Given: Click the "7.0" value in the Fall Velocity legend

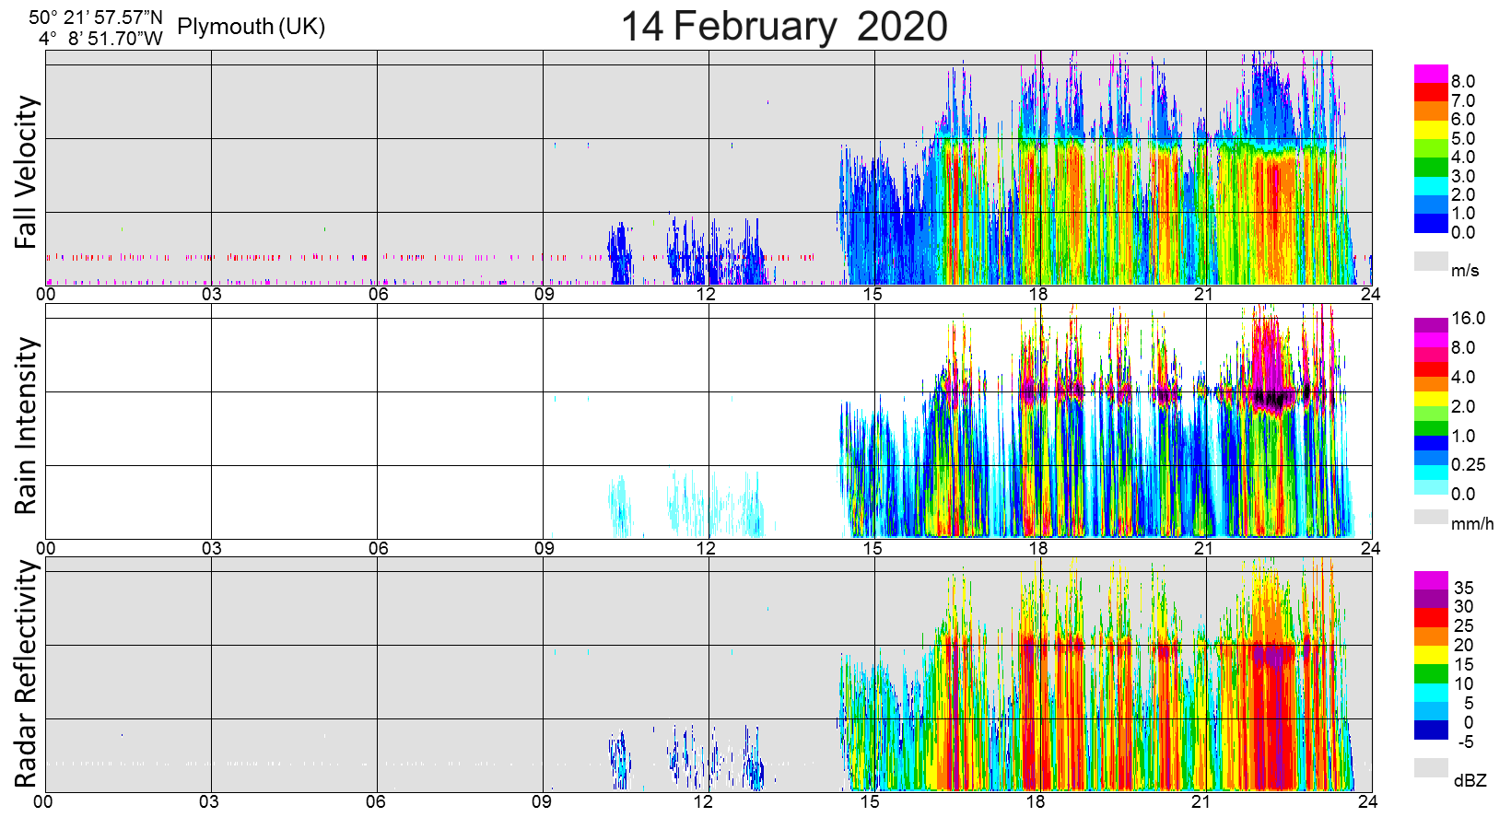Looking at the screenshot, I should tap(1463, 101).
